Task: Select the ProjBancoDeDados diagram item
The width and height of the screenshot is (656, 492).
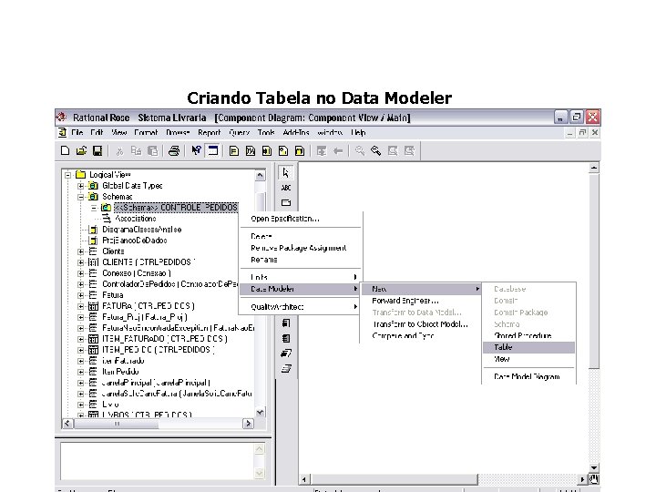Action: [134, 241]
